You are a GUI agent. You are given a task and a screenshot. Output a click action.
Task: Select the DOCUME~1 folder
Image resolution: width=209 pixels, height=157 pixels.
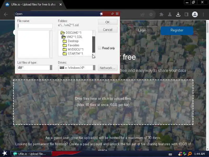coord(71,32)
